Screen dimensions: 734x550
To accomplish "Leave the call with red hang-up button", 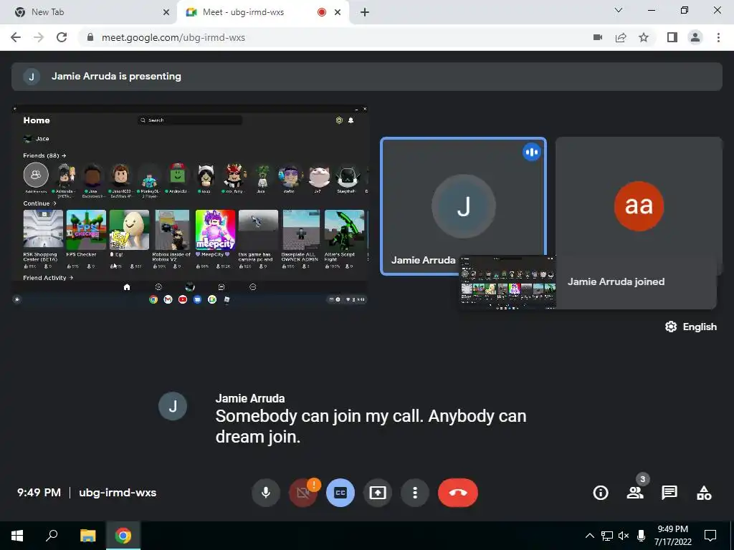I will [458, 493].
